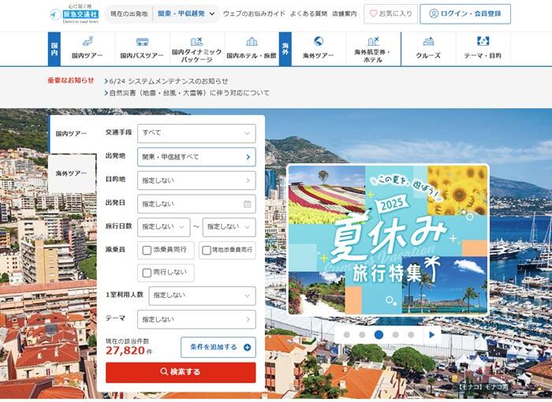
Task: Select the 国内ダイナミックパッケージ icon
Action: (197, 41)
